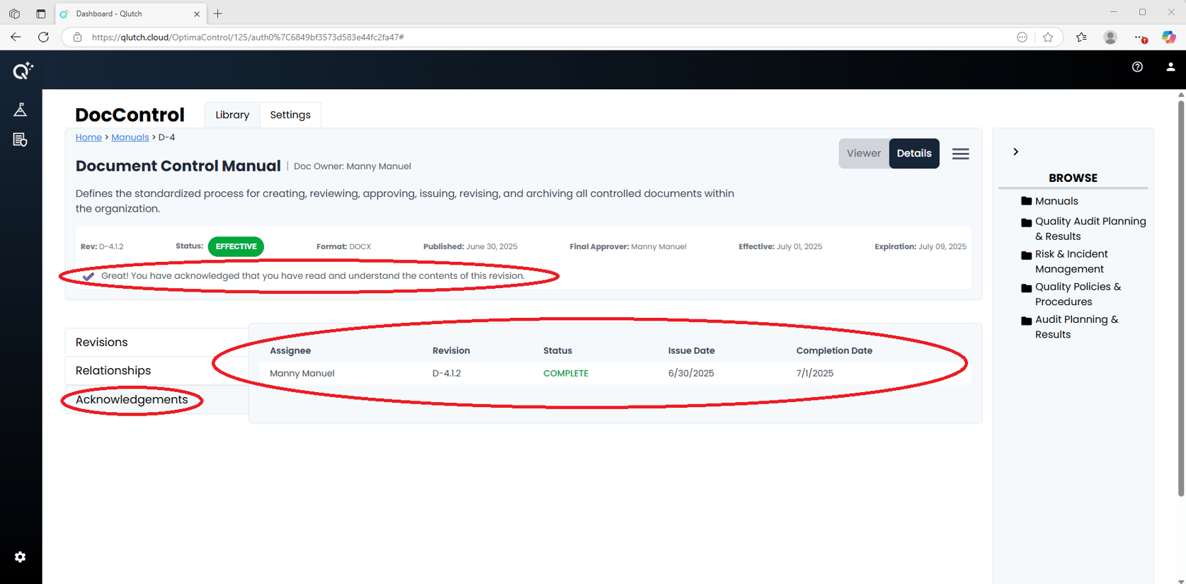Viewport: 1186px width, 584px height.
Task: Switch to the Settings tab
Action: 290,115
